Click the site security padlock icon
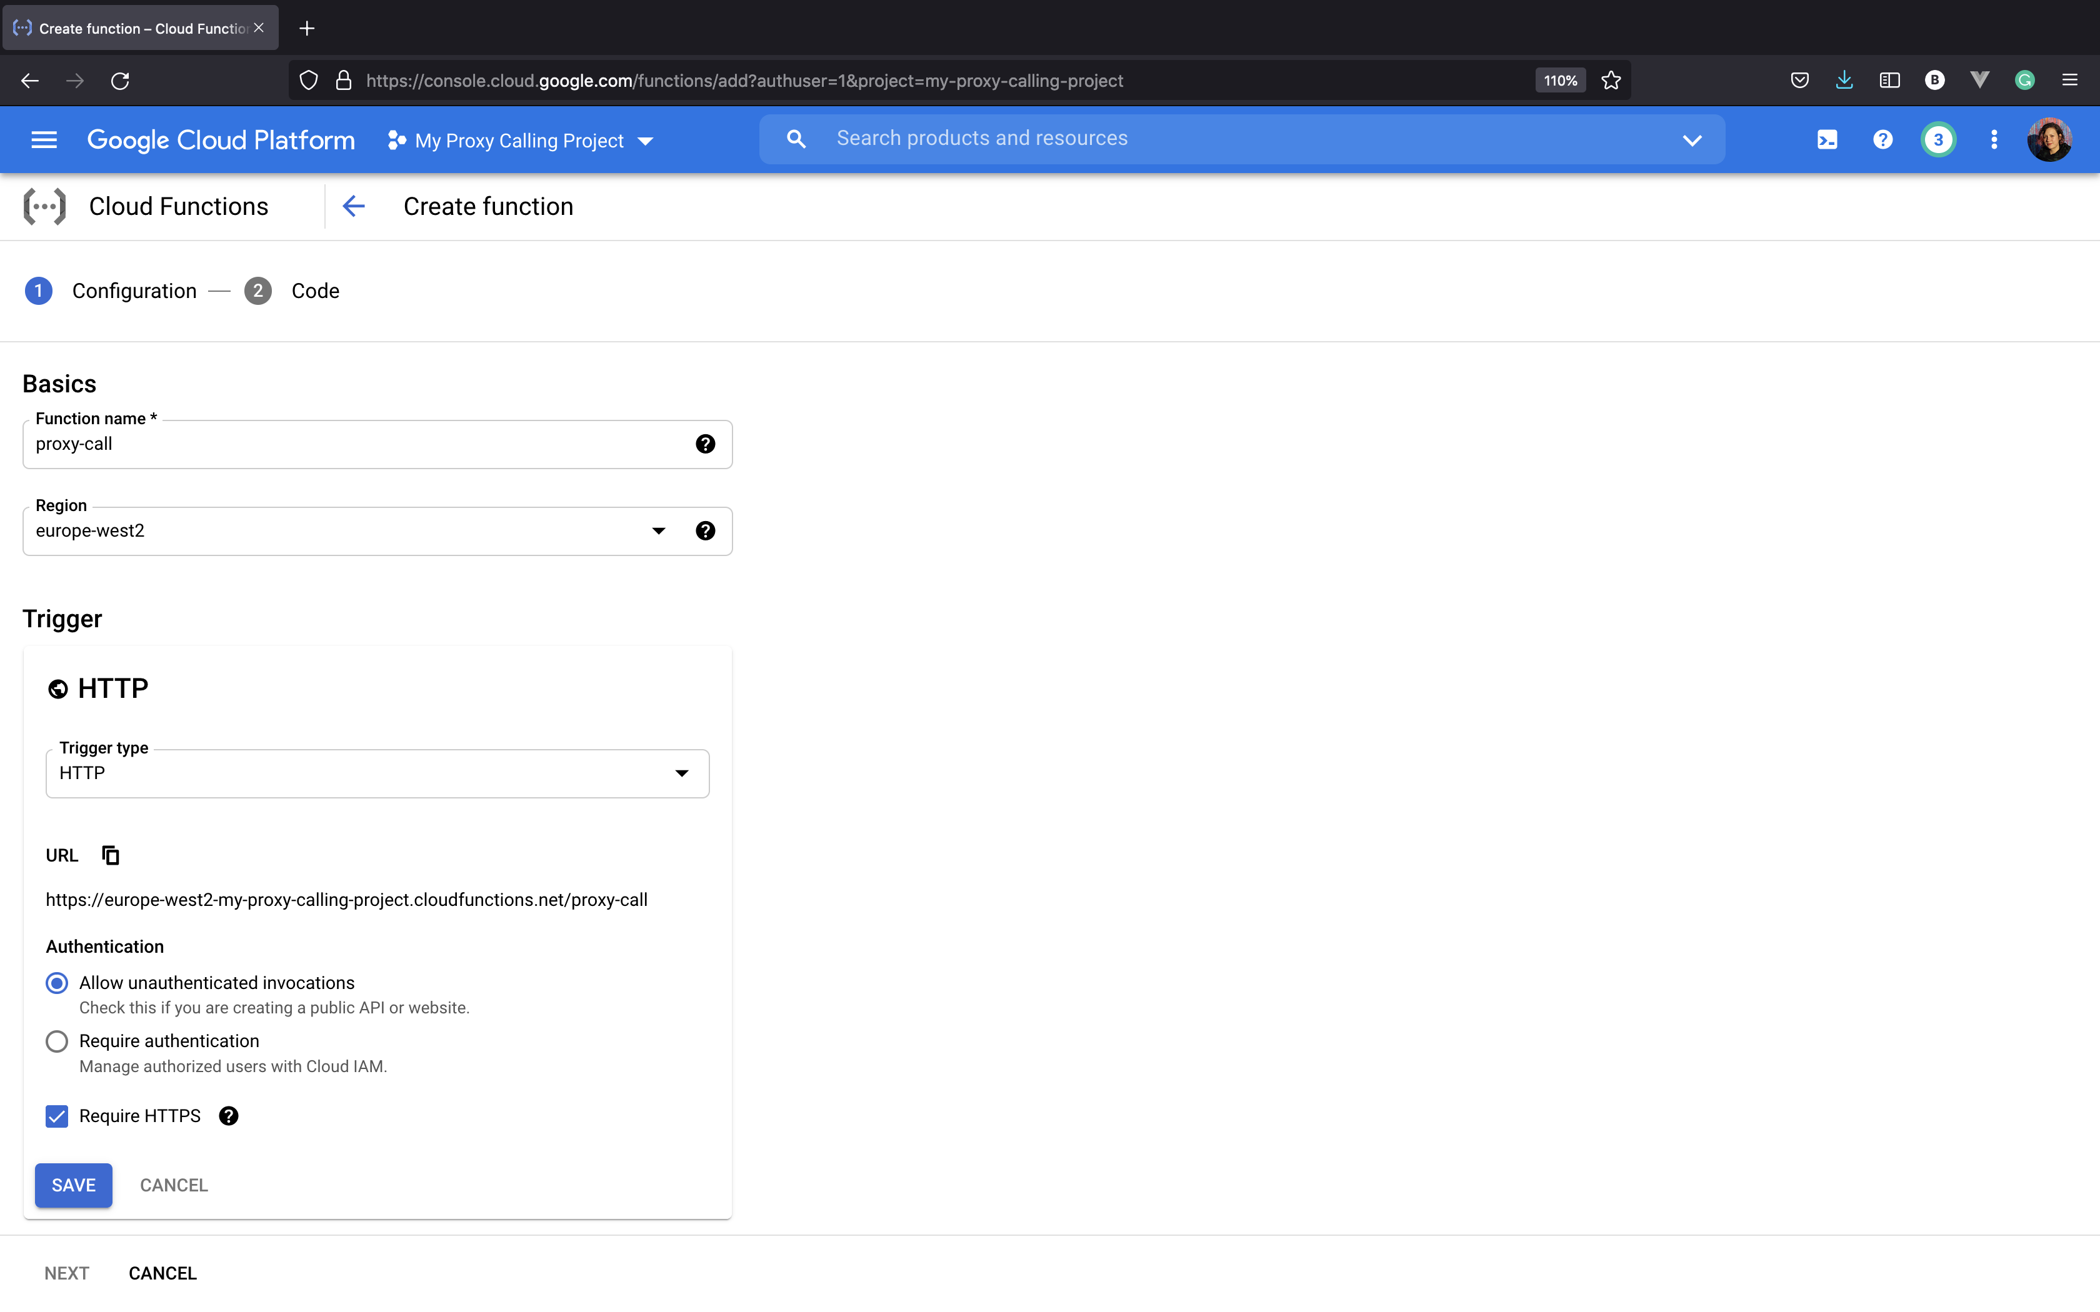Viewport: 2100px width, 1312px height. pos(344,81)
